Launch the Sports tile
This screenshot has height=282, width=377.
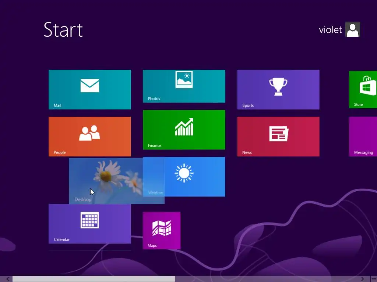click(x=278, y=90)
